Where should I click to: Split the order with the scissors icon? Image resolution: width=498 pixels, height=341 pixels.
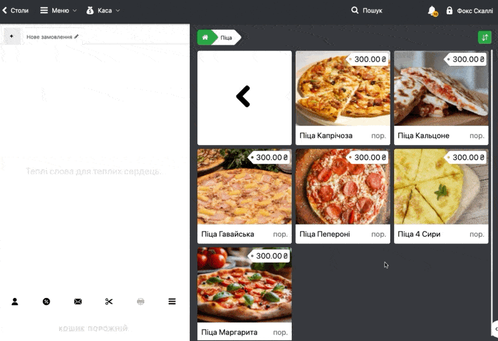pyautogui.click(x=109, y=302)
